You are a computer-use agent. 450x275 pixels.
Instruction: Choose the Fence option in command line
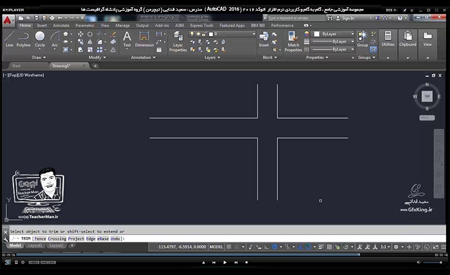[x=40, y=238]
